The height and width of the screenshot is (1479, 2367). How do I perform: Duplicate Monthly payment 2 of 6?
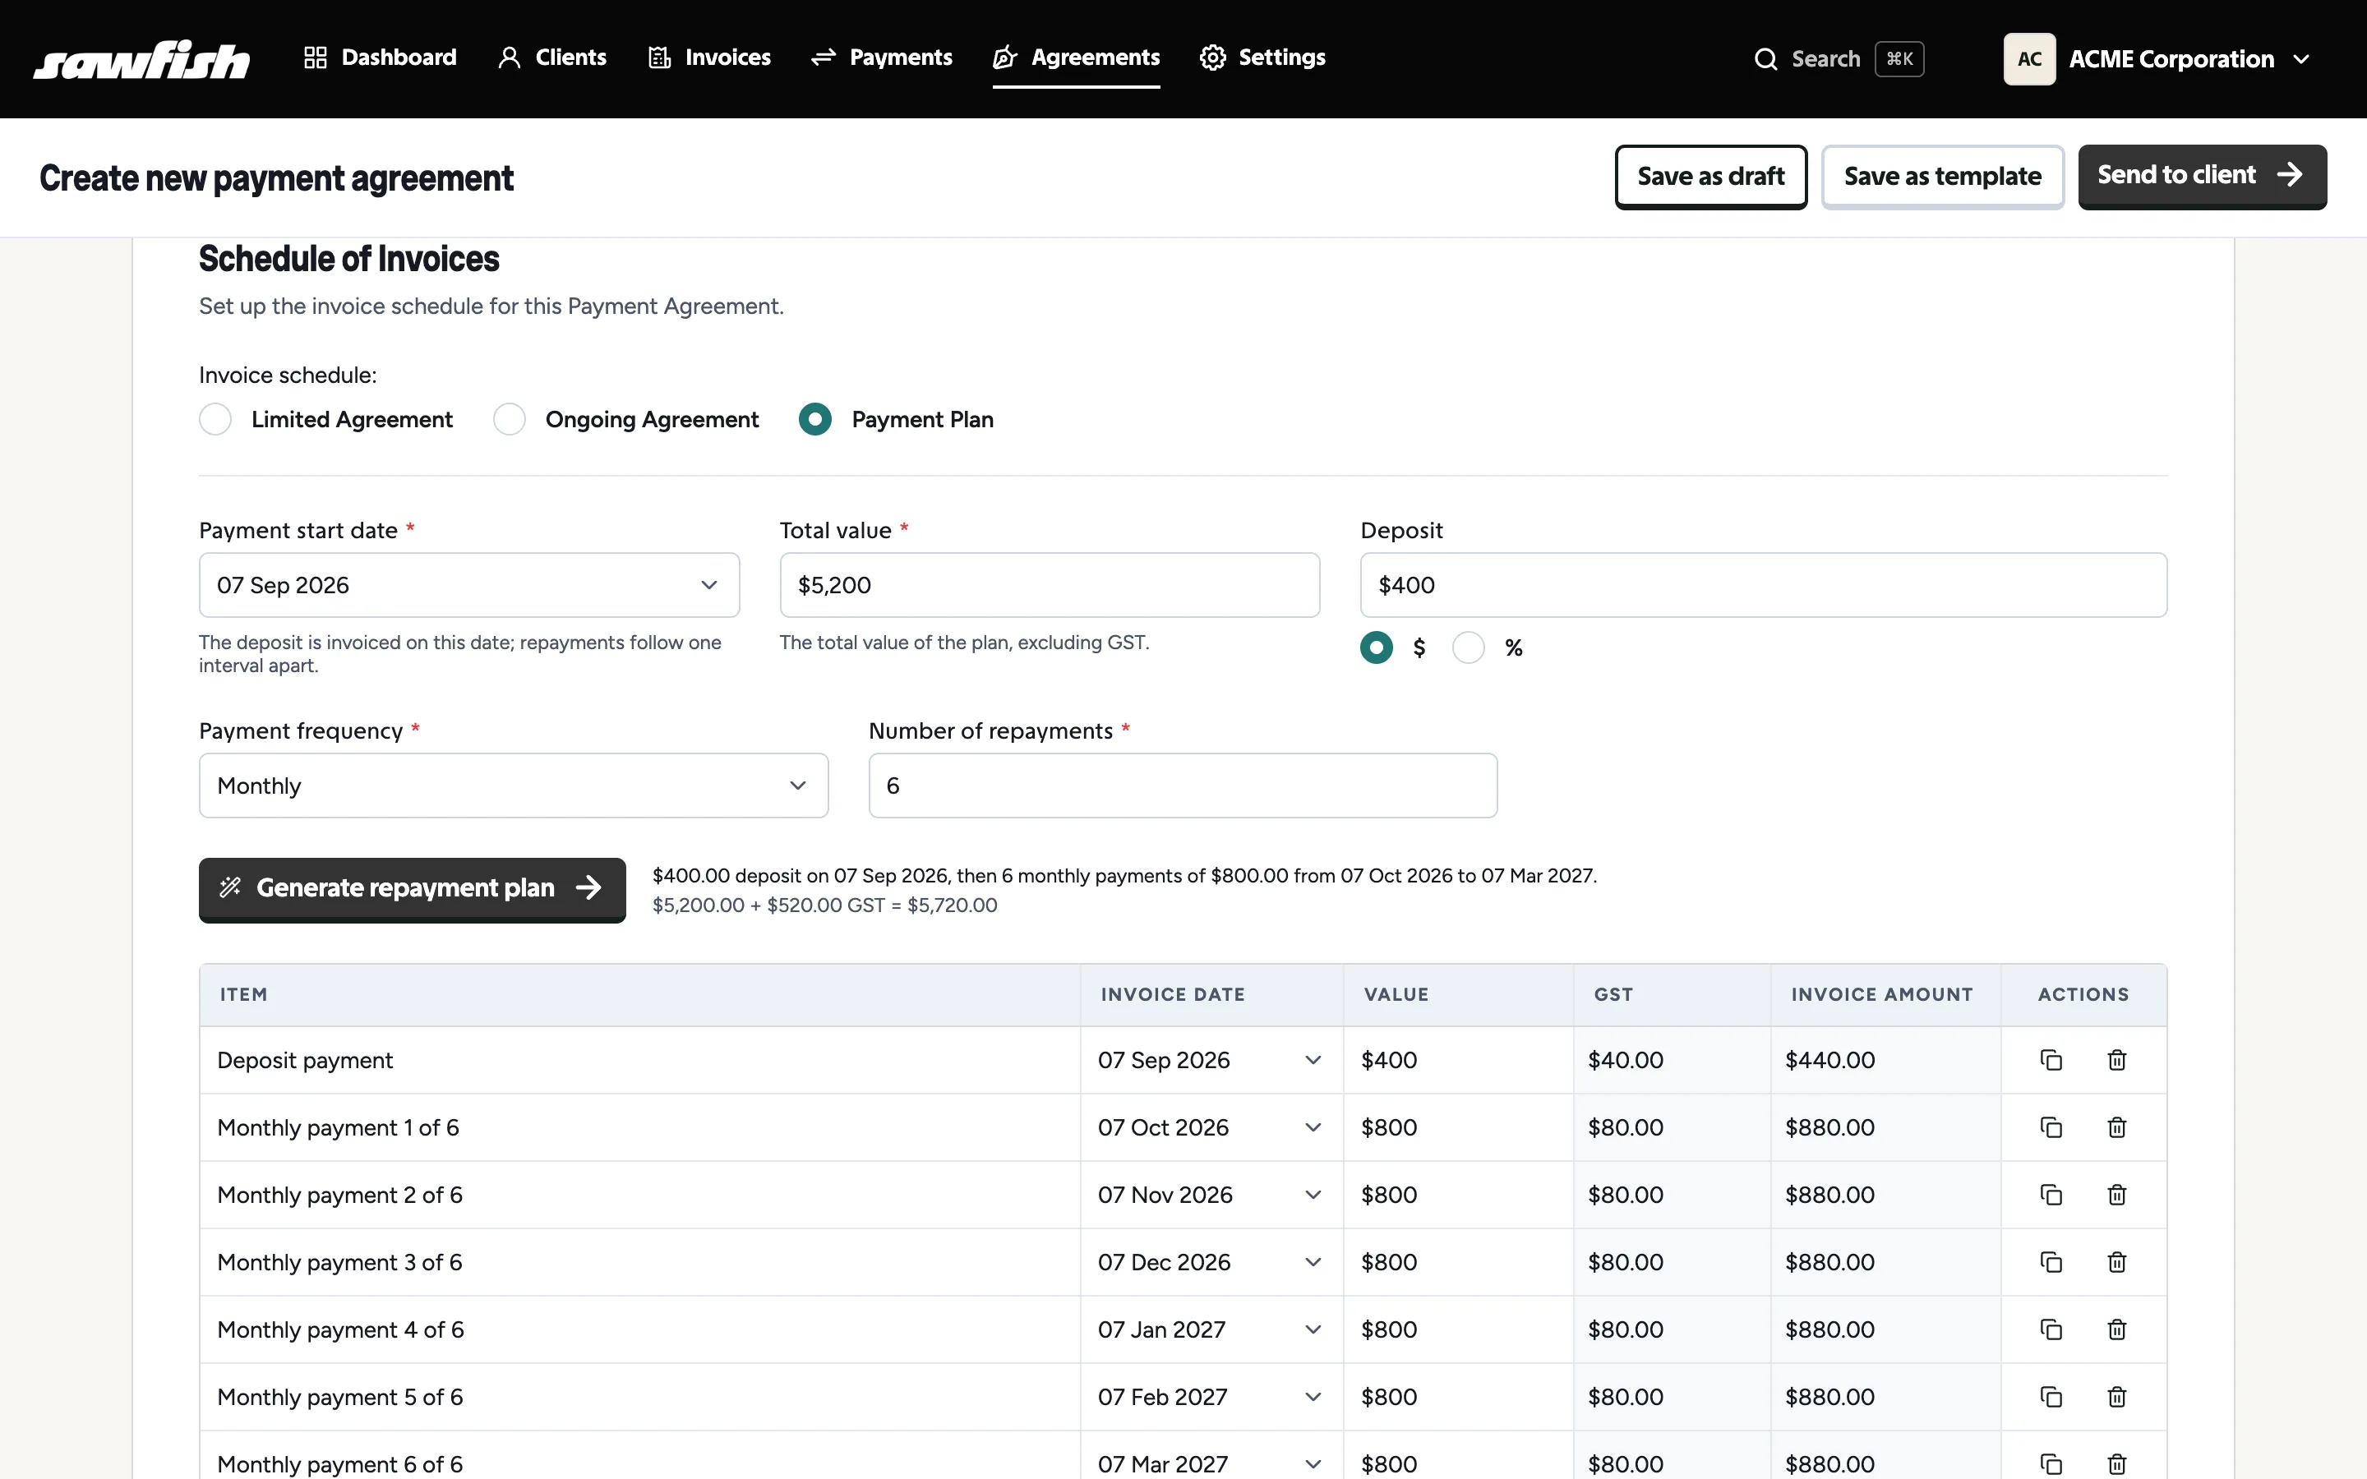(2051, 1196)
